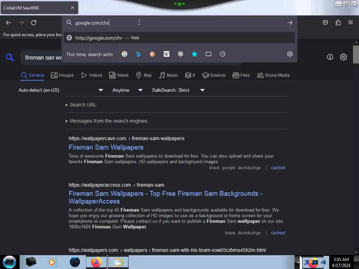
Task: Switch to the Social Media tab
Action: click(273, 75)
